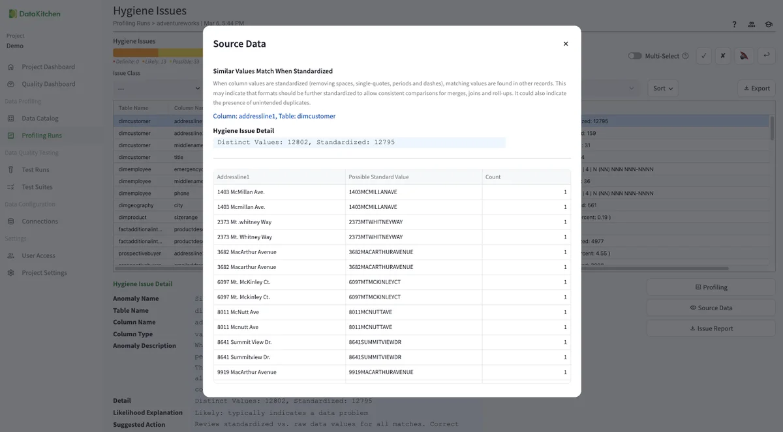Click the X dismiss issue button
This screenshot has height=432, width=783.
[x=723, y=56]
